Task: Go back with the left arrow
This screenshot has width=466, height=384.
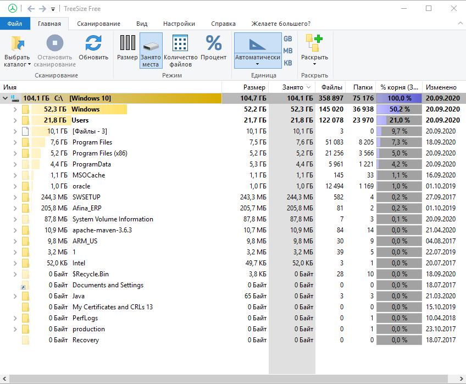Action: coord(31,9)
